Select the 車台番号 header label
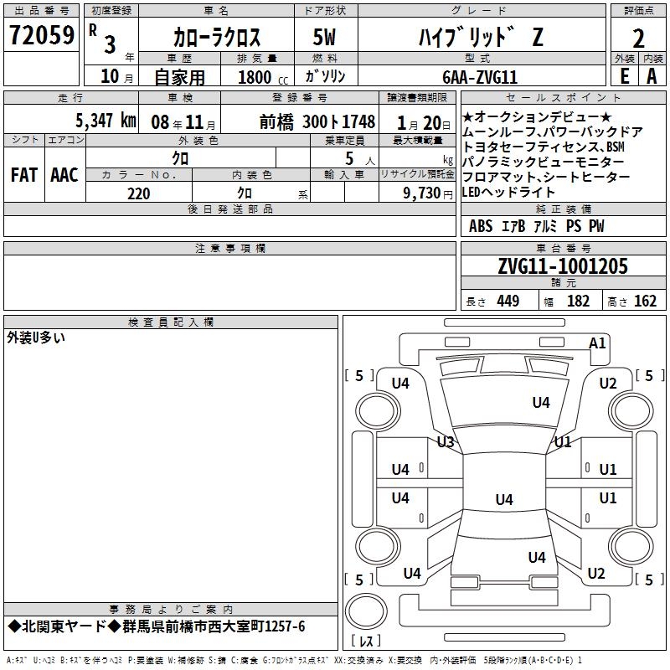The height and width of the screenshot is (670, 670). 563,248
